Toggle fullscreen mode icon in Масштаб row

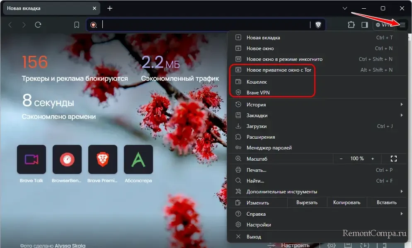[393, 159]
